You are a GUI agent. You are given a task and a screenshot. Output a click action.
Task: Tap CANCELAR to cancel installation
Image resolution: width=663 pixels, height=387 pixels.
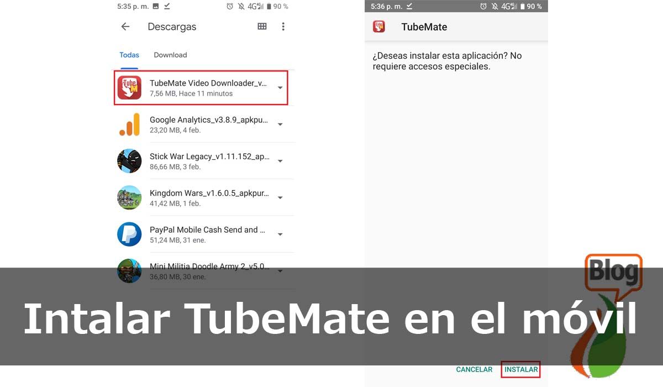[474, 369]
